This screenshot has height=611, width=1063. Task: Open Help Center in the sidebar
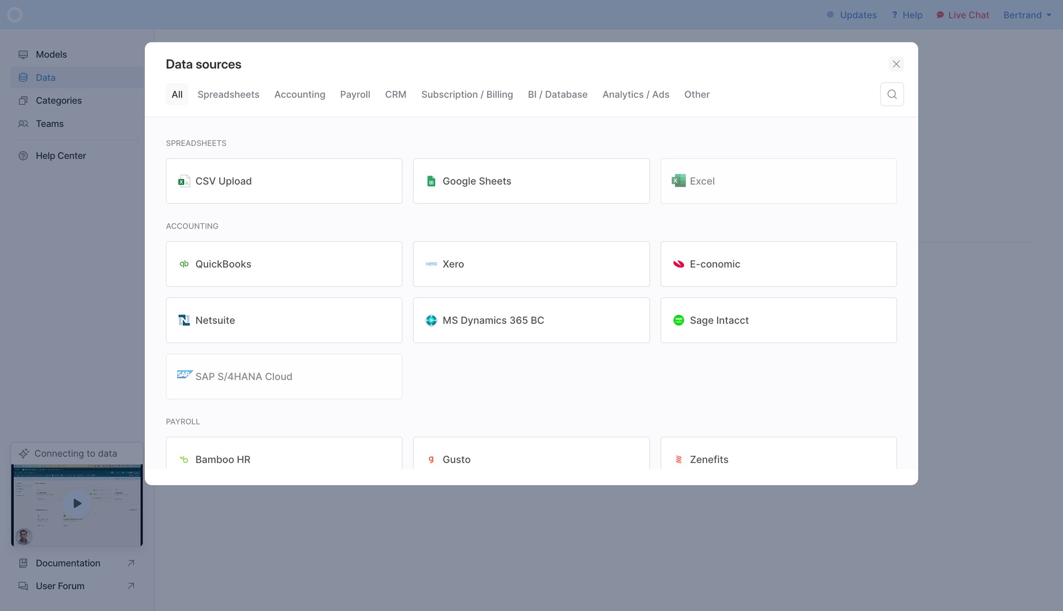point(77,156)
